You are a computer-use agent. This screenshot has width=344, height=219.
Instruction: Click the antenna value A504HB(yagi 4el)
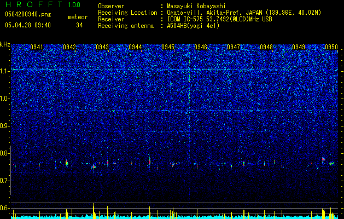193,26
